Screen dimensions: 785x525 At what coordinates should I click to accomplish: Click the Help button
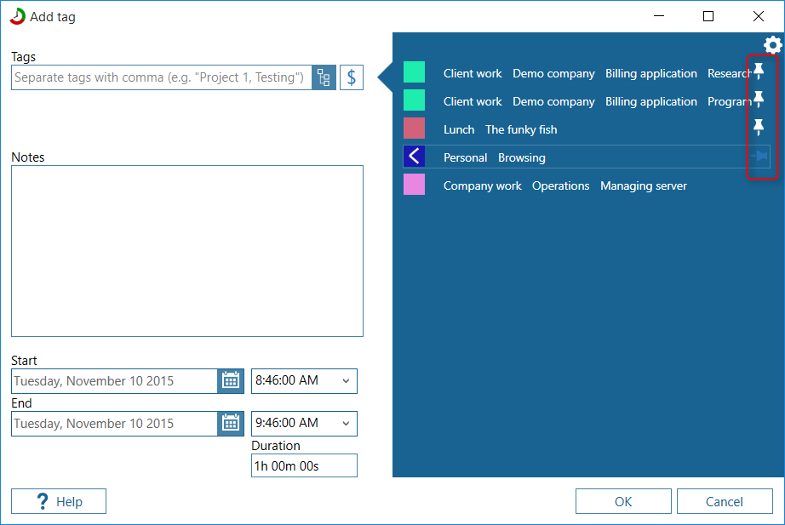[59, 501]
